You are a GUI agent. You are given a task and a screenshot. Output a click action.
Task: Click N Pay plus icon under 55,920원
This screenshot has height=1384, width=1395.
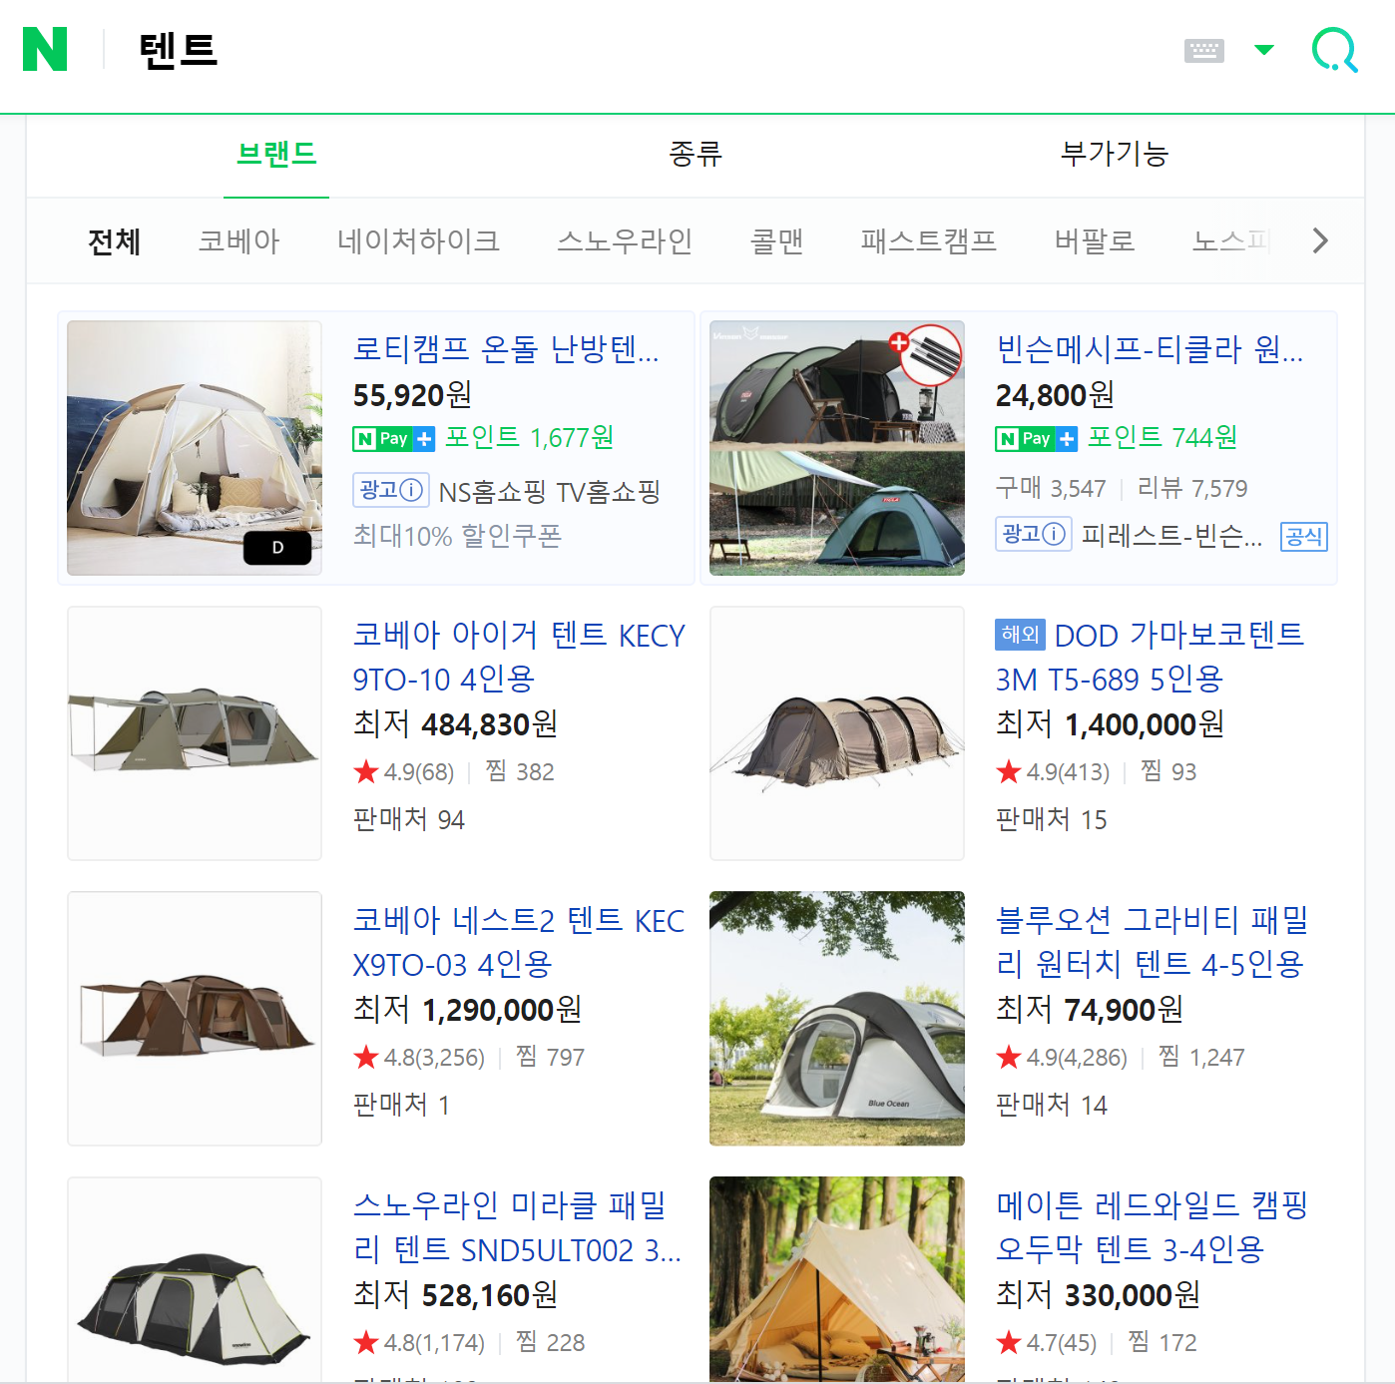pyautogui.click(x=394, y=439)
